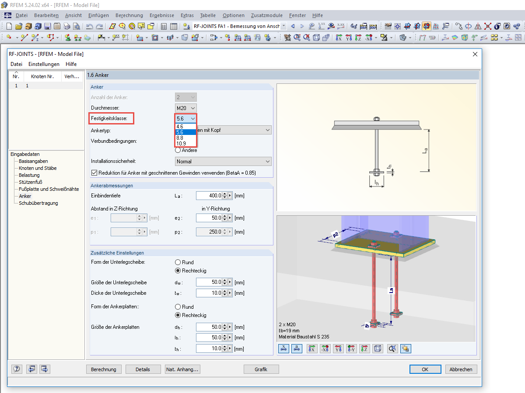
Task: Choose 10.9 from strength class list
Action: coord(186,143)
